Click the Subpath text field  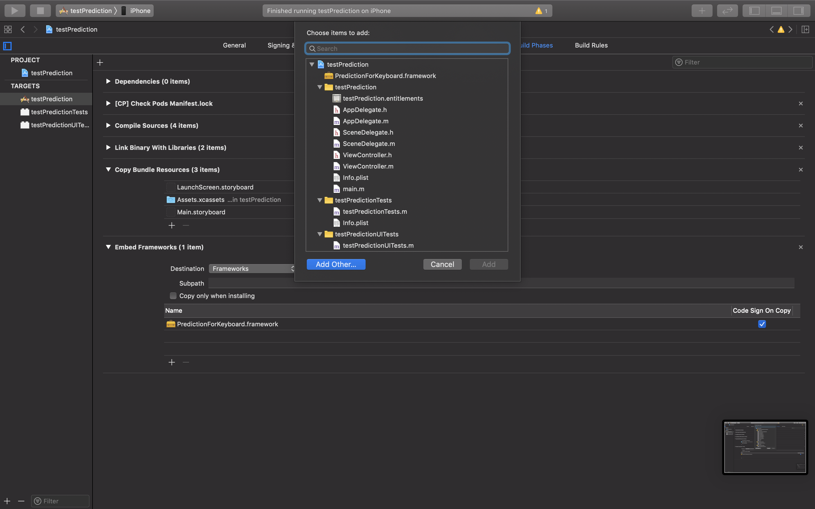point(501,283)
